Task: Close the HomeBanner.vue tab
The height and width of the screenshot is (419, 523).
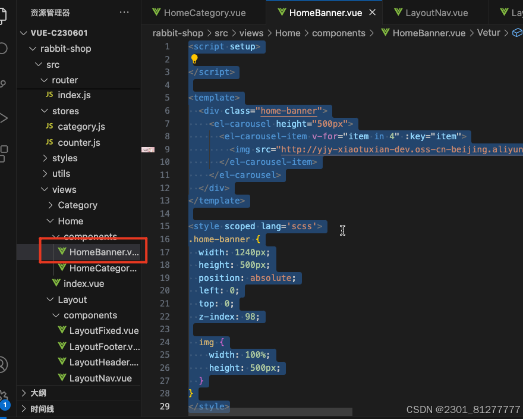Action: (372, 12)
